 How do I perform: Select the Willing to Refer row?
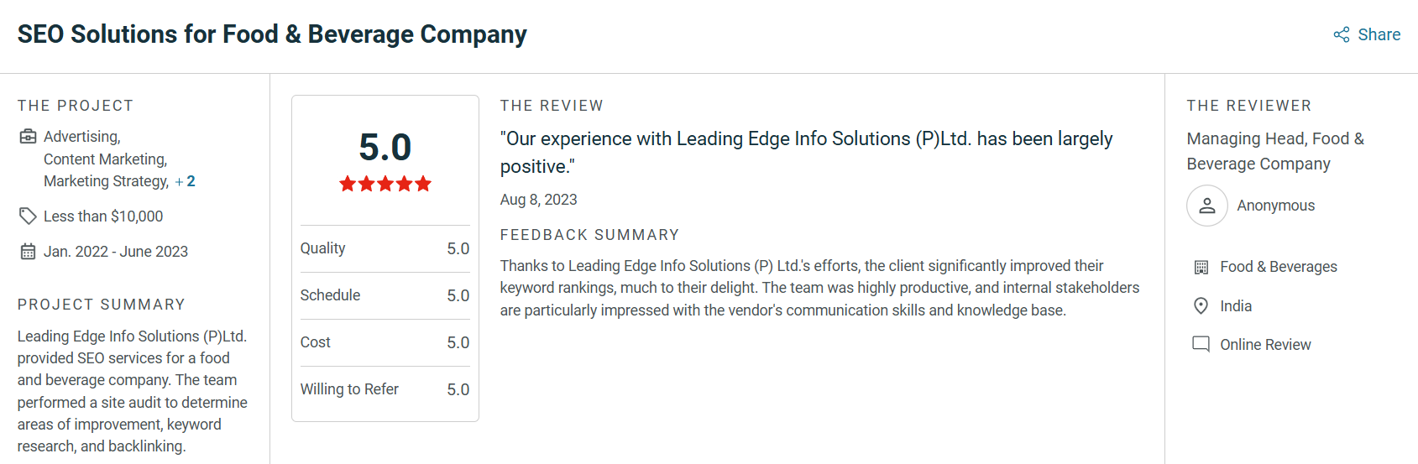click(x=385, y=389)
